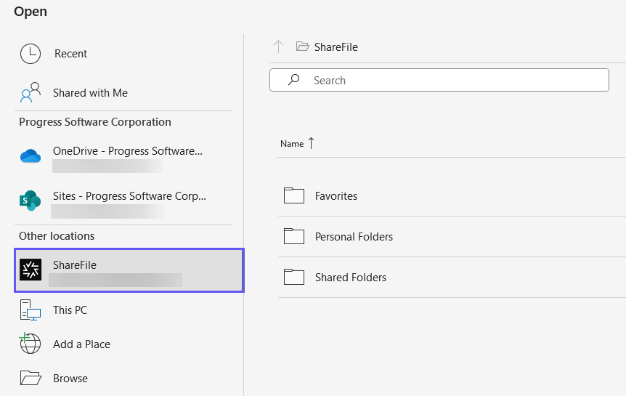
Task: Click the Favorites folder icon
Action: point(294,195)
